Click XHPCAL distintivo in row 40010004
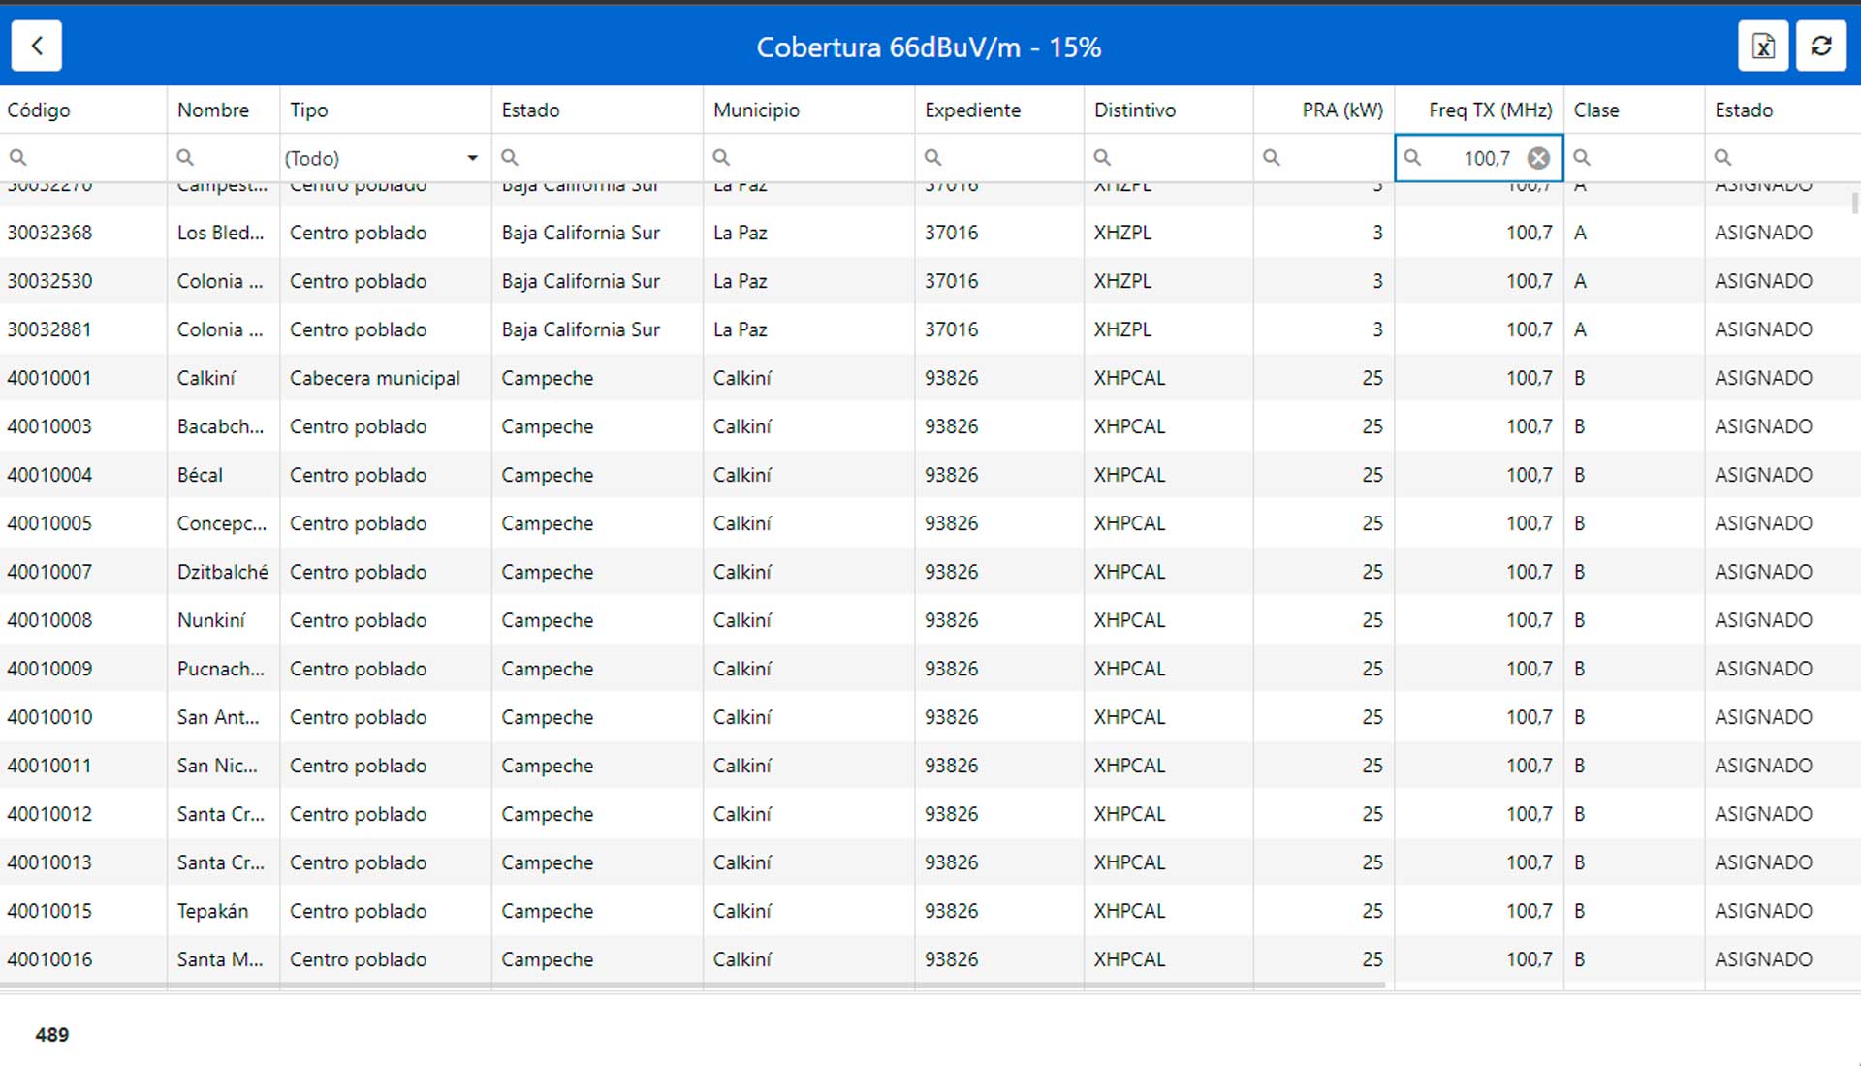Viewport: 1861px width, 1066px height. click(x=1168, y=475)
